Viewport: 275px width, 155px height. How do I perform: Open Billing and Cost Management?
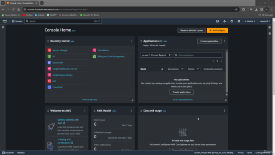111,56
